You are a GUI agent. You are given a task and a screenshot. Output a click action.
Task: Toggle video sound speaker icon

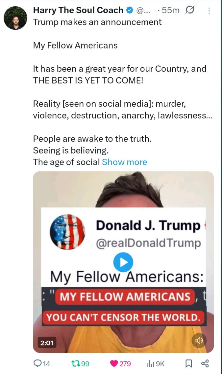[199, 340]
